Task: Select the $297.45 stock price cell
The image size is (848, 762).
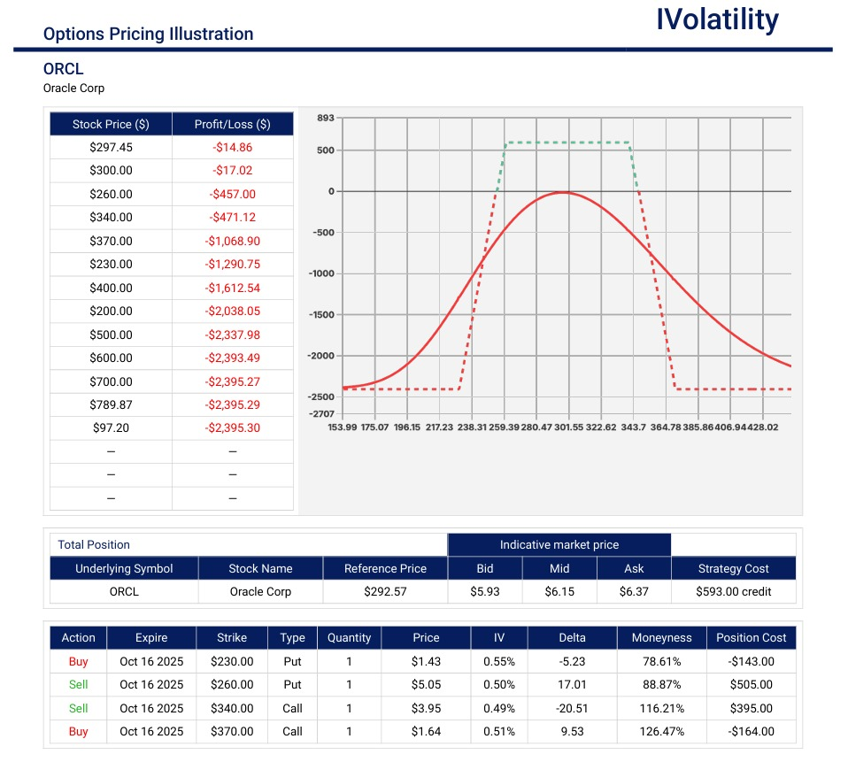Action: point(111,147)
